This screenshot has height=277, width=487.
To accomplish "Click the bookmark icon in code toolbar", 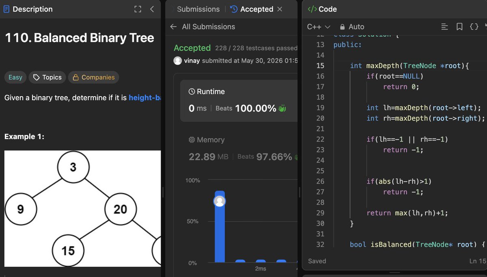I will [x=459, y=26].
